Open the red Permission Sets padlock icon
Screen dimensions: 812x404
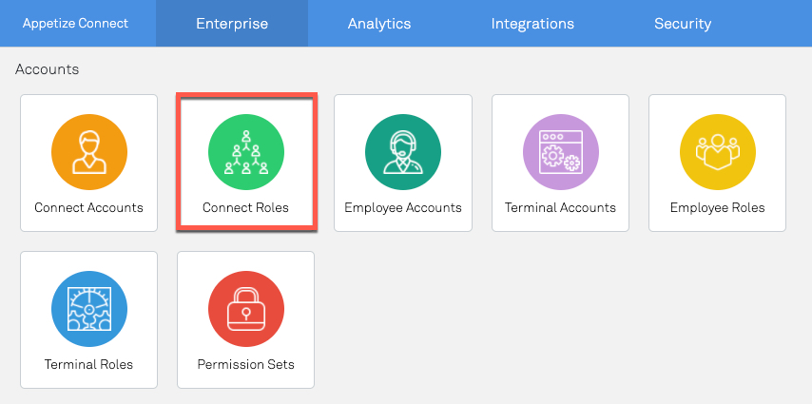coord(246,309)
